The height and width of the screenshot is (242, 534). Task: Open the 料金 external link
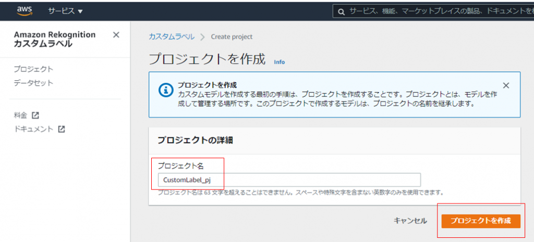(x=26, y=115)
